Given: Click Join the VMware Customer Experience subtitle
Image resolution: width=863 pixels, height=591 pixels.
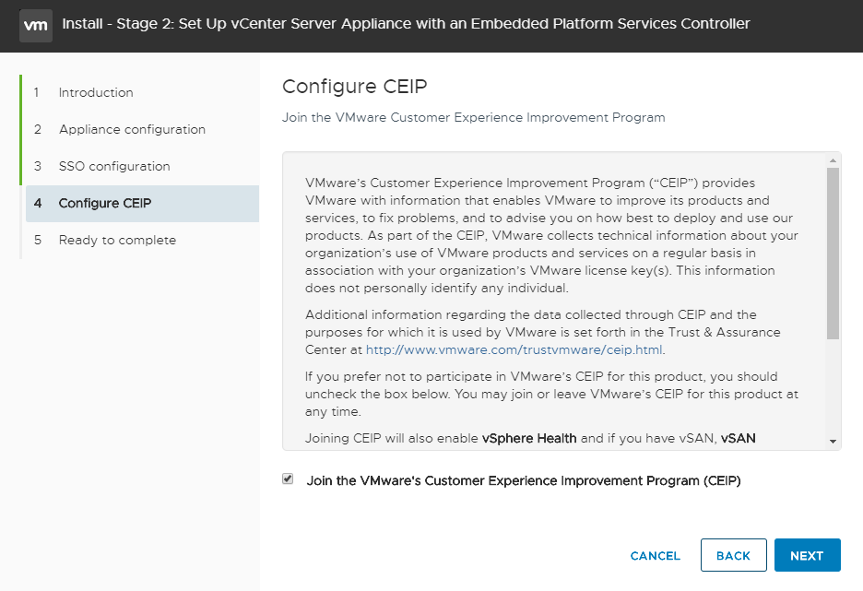Looking at the screenshot, I should pyautogui.click(x=473, y=118).
